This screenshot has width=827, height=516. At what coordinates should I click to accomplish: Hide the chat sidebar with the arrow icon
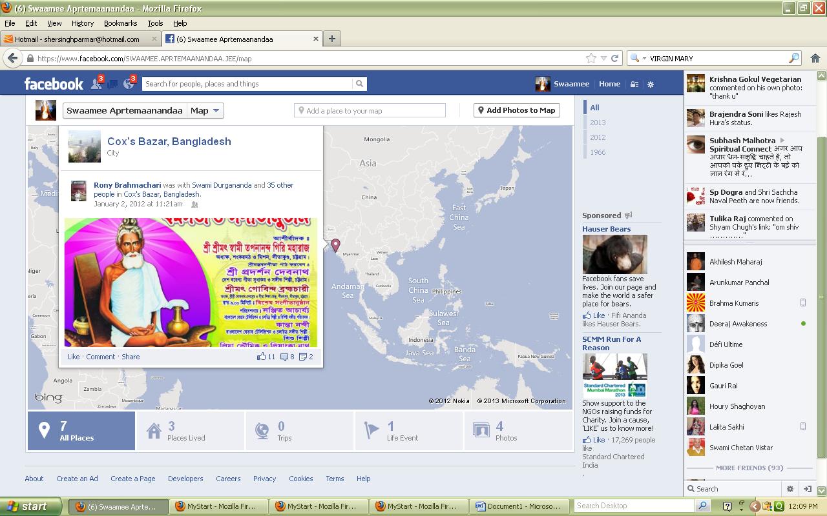pos(807,489)
